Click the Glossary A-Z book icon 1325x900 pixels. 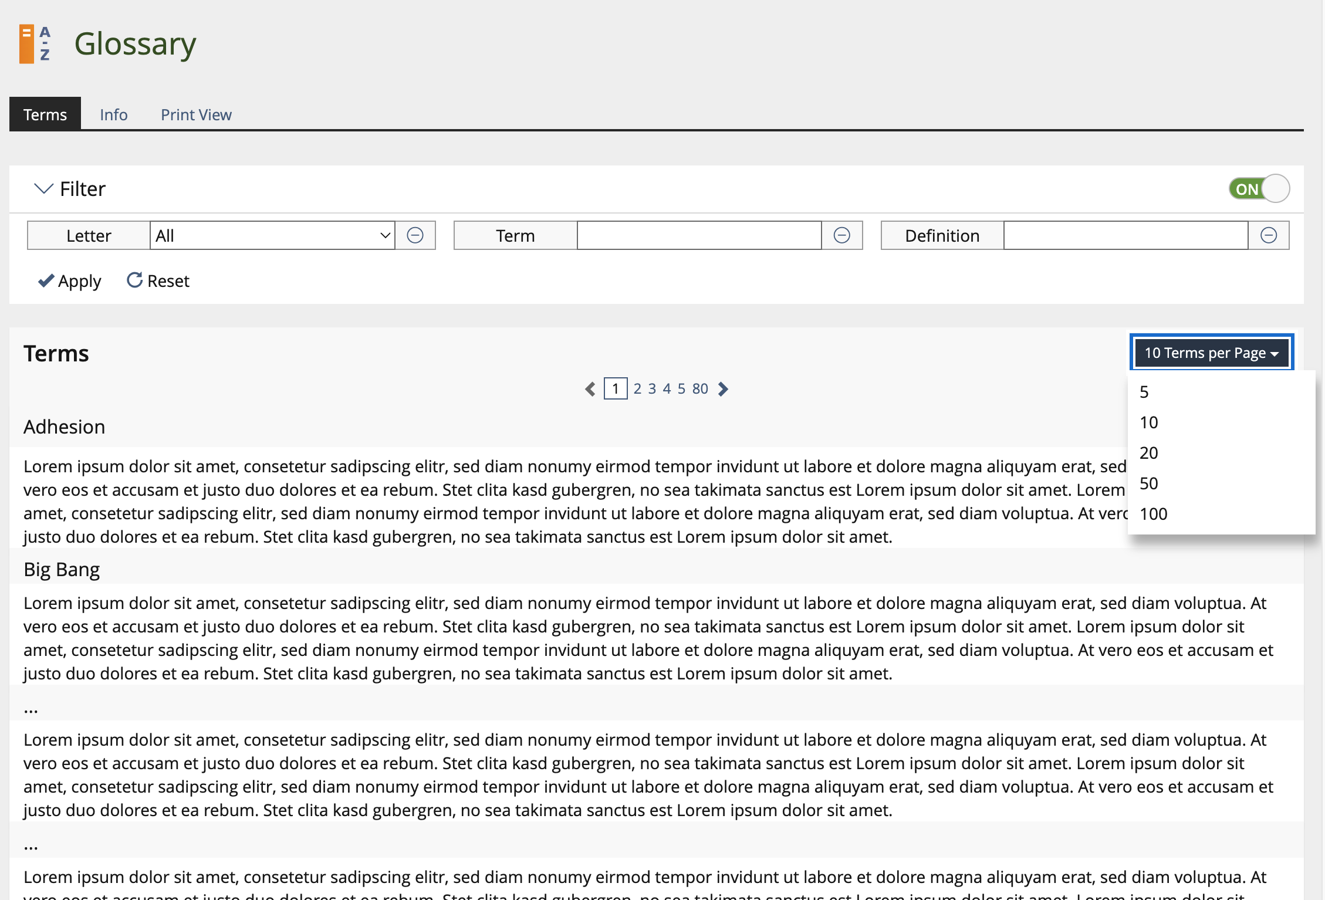[35, 44]
